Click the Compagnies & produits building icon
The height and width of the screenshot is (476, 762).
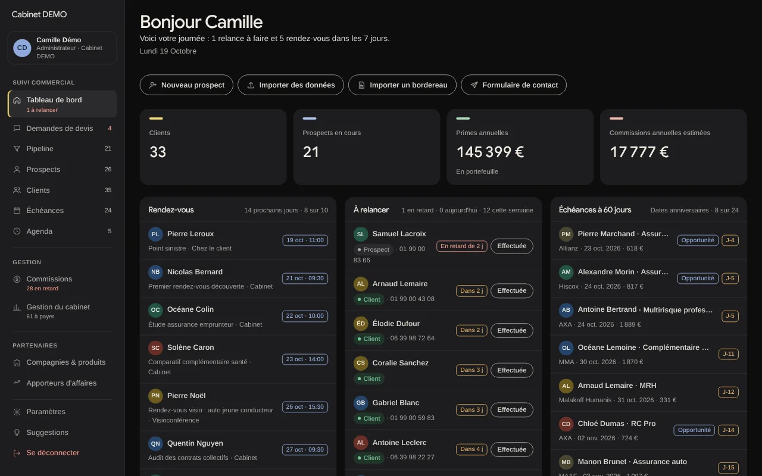(17, 362)
